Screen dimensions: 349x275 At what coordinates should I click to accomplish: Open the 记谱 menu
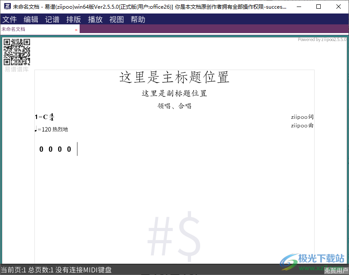tap(52, 19)
